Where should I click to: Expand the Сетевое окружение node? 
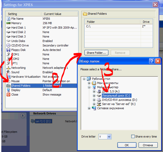coord(89,108)
